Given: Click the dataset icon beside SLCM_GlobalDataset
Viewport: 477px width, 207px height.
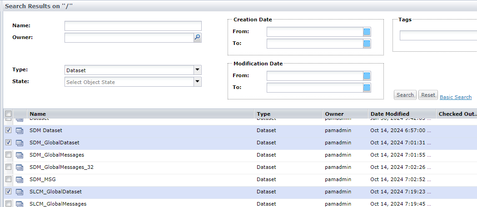Looking at the screenshot, I should (x=20, y=192).
